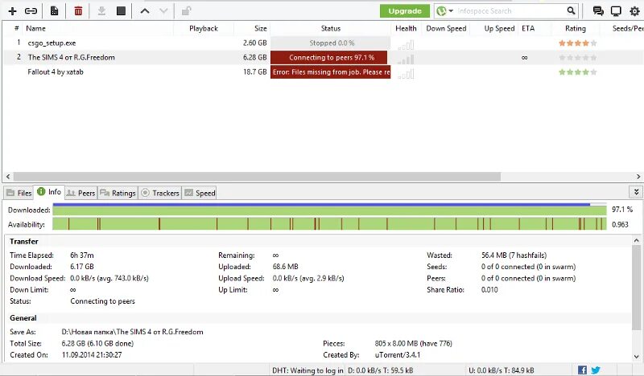Open Facebook icon in status bar
The width and height of the screenshot is (644, 376).
tap(582, 370)
